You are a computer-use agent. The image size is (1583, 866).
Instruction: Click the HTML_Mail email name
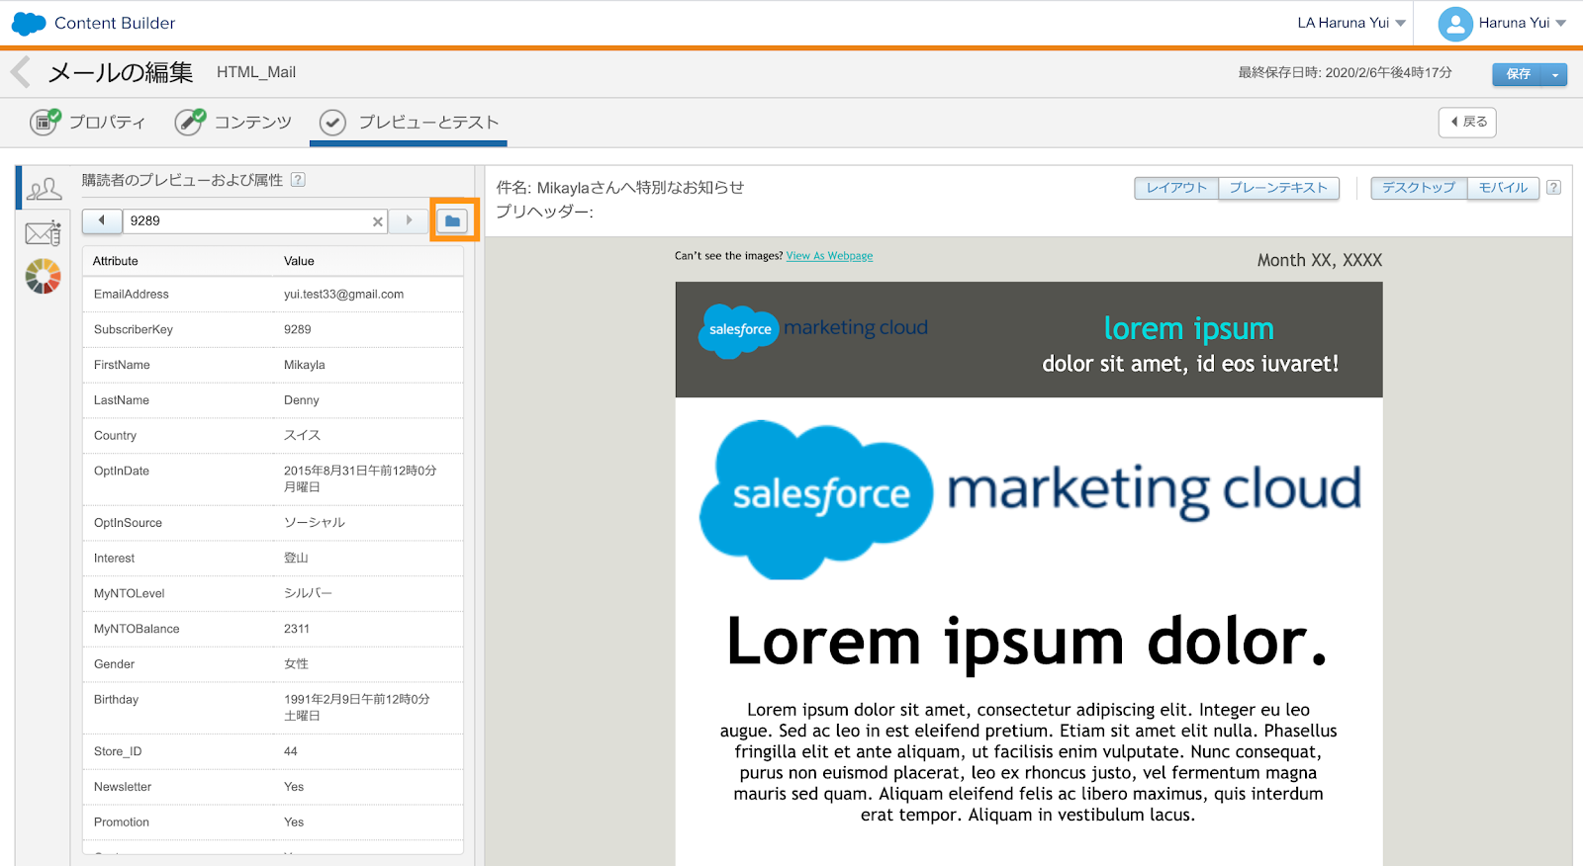pyautogui.click(x=256, y=72)
